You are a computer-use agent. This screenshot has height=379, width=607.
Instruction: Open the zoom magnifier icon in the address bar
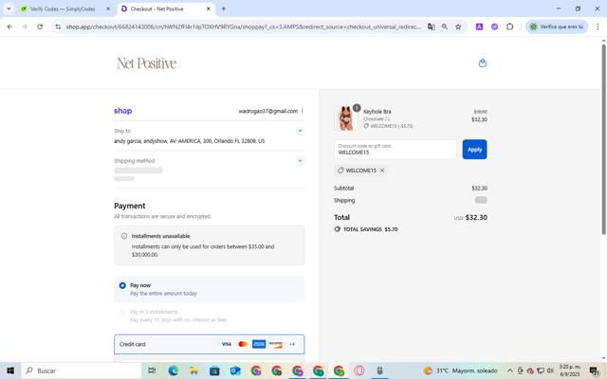coord(445,27)
